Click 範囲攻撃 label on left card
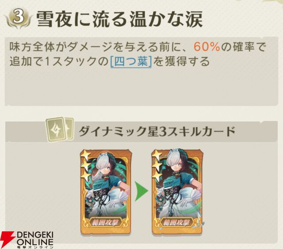Viewport: 283px width, 249px height. point(106,222)
